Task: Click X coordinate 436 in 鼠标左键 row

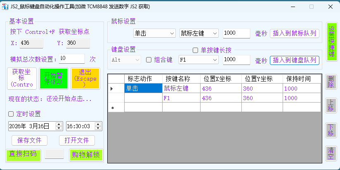Action: click(221, 88)
